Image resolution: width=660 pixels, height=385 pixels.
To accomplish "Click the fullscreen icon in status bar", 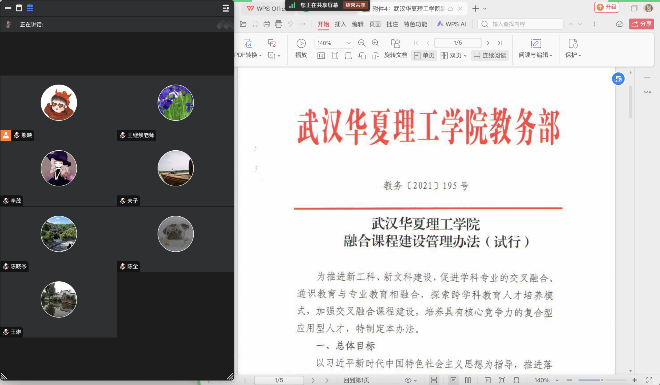I will click(649, 380).
